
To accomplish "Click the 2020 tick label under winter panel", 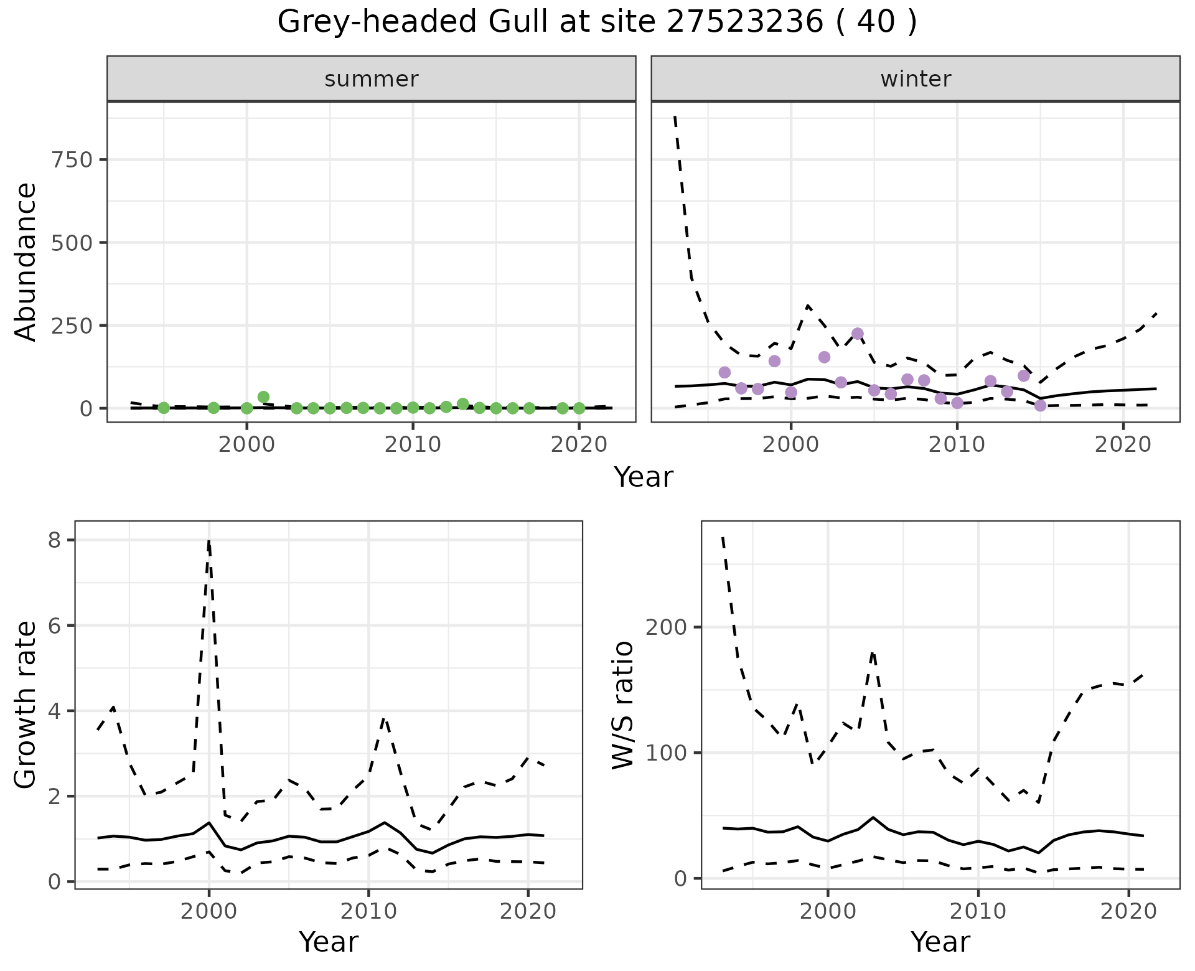I will click(x=1123, y=445).
